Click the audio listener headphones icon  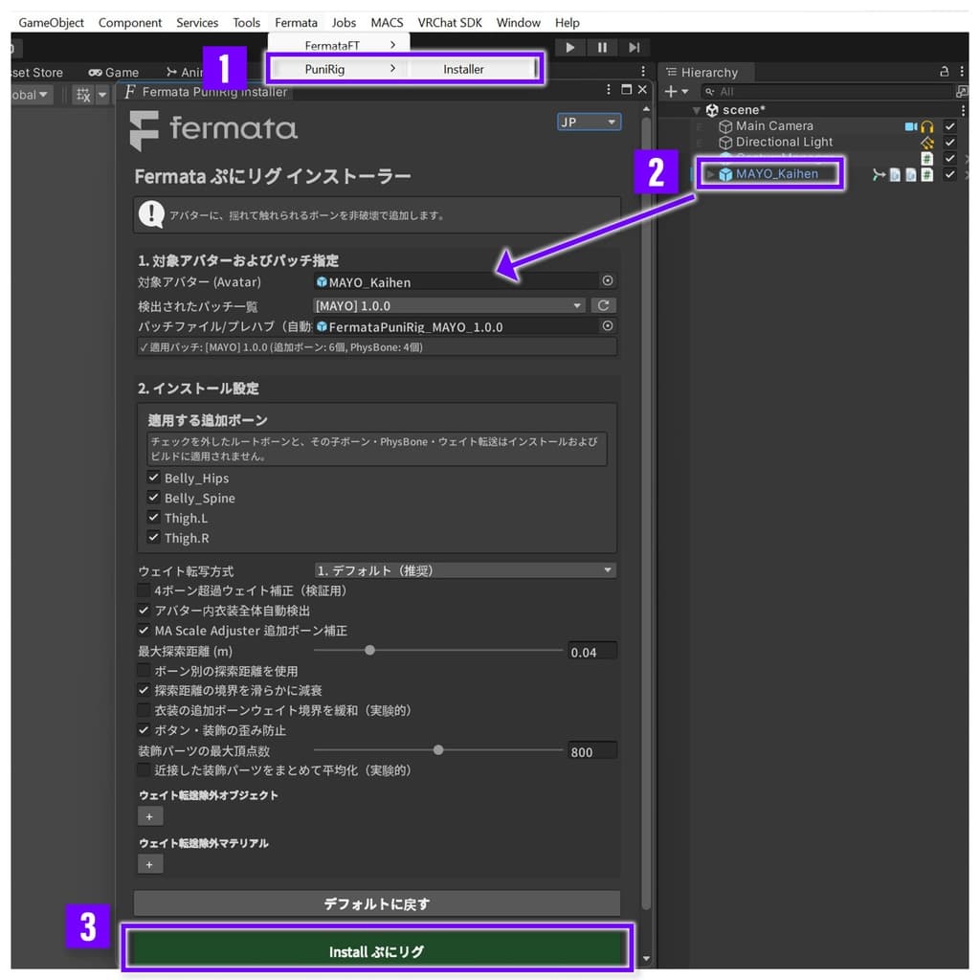926,127
